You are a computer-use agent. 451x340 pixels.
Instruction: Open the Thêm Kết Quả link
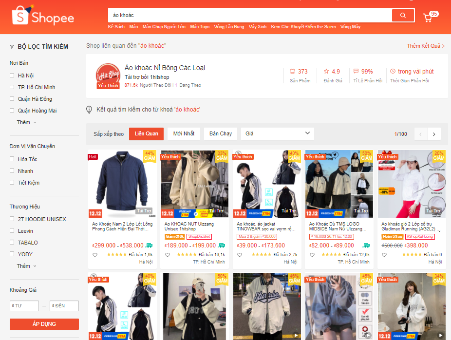(x=426, y=46)
